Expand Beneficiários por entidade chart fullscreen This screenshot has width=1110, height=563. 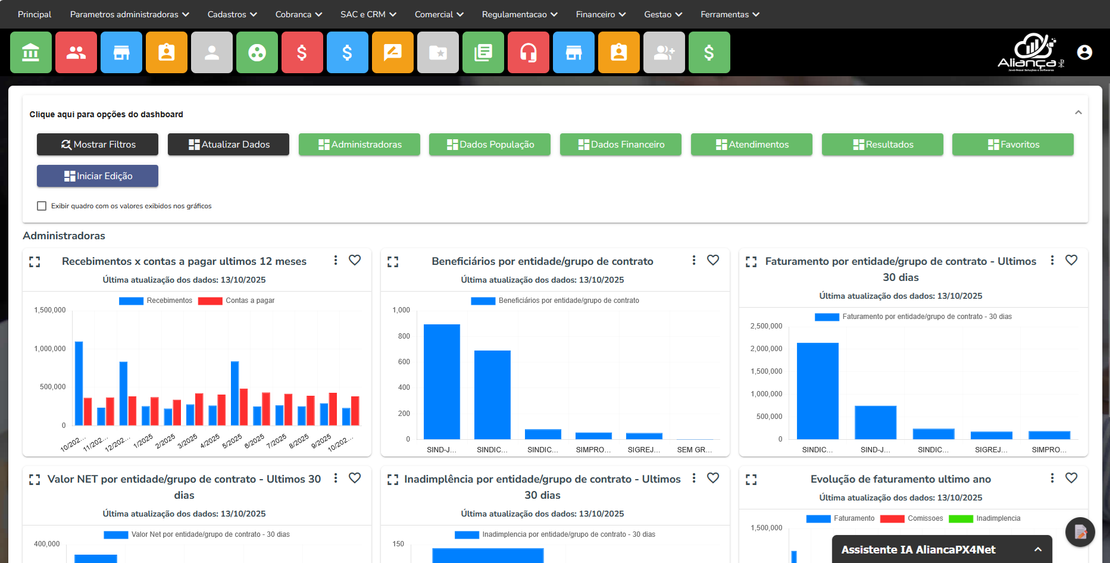393,262
